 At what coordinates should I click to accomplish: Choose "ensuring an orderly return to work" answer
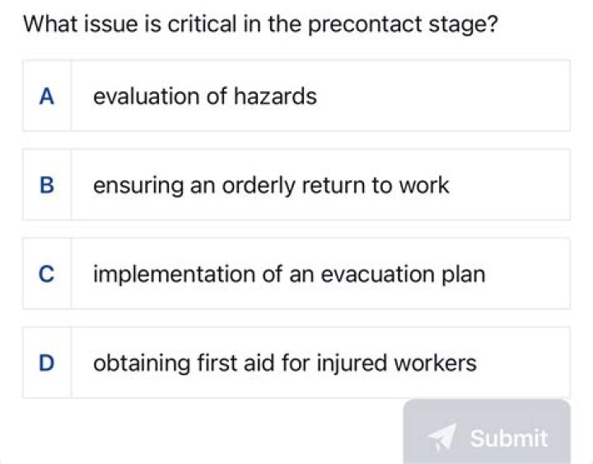(x=271, y=185)
